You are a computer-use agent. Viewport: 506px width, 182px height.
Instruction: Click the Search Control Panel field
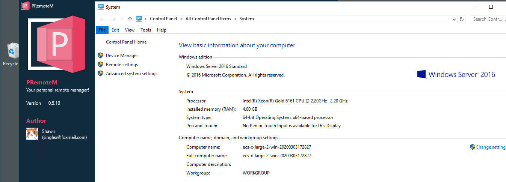click(x=488, y=19)
